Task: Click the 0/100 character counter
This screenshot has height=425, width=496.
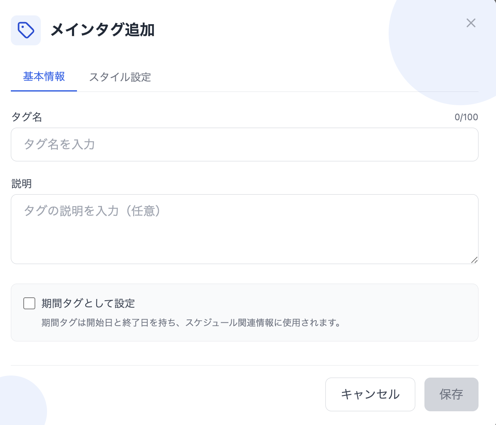Action: [x=466, y=117]
